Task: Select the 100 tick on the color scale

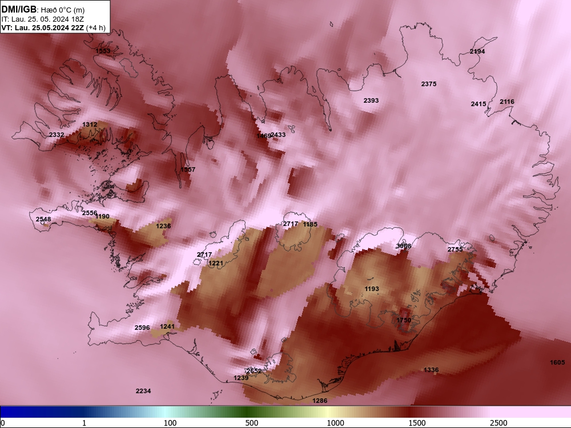Action: 170,423
